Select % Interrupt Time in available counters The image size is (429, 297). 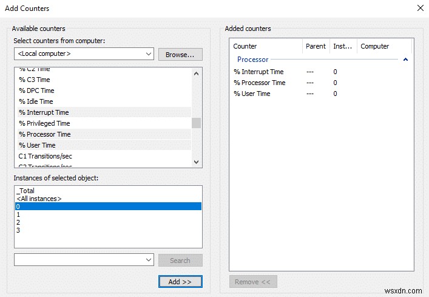pyautogui.click(x=44, y=112)
